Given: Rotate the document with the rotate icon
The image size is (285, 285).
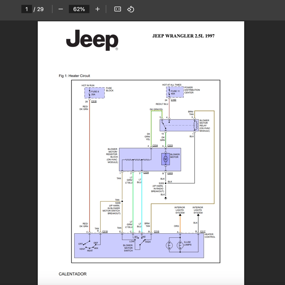Looking at the screenshot, I should (131, 9).
